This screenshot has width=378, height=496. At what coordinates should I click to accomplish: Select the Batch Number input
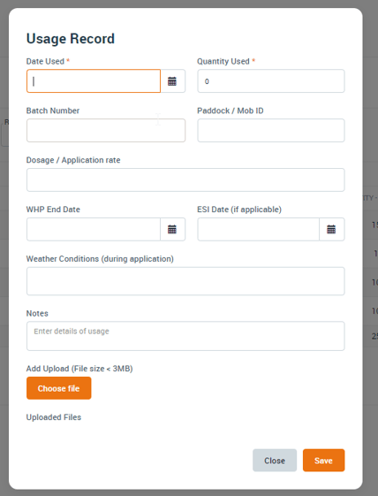106,130
